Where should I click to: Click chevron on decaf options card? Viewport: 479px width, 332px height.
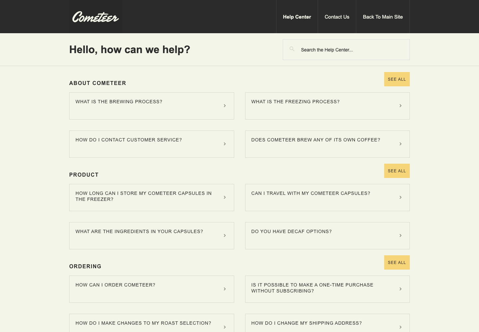point(400,235)
